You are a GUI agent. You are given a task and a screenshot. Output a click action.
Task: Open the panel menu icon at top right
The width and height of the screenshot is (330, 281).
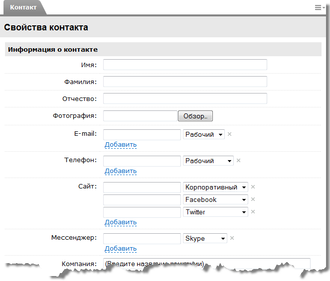(x=319, y=7)
